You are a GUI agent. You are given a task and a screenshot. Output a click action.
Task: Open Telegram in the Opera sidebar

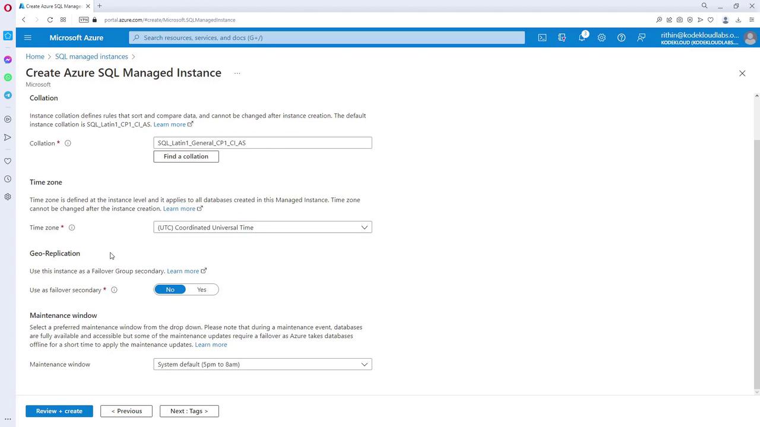click(x=8, y=95)
